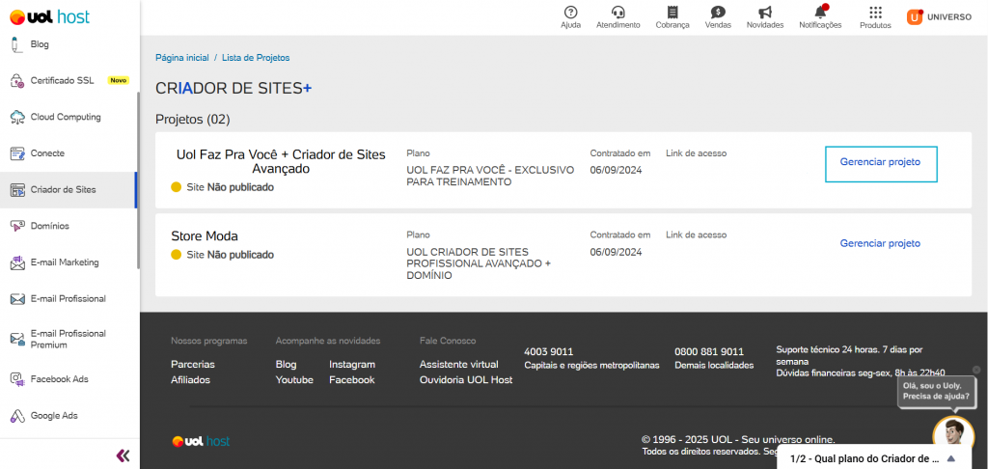Screen dimensions: 988x469
Task: Open the Cobrança billing icon
Action: tap(672, 12)
